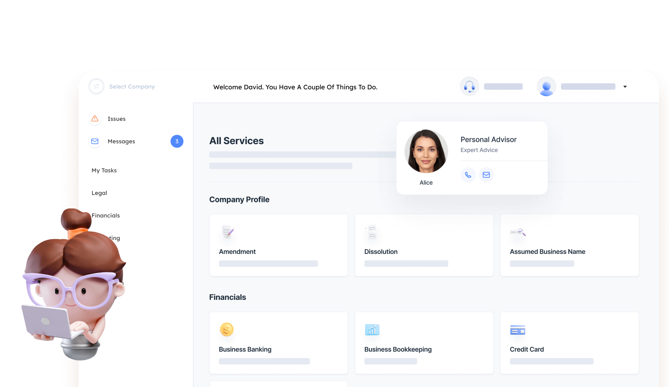The height and width of the screenshot is (387, 669).
Task: Click the Amendment service icon
Action: click(x=227, y=231)
